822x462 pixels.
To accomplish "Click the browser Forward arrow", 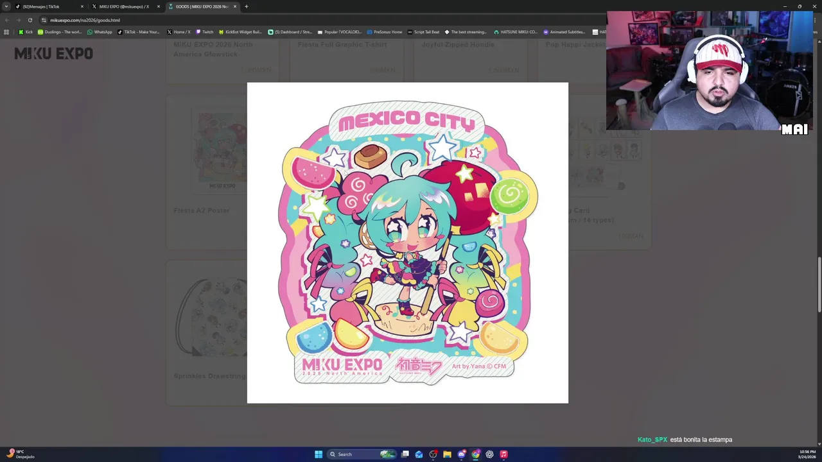I will pos(18,20).
